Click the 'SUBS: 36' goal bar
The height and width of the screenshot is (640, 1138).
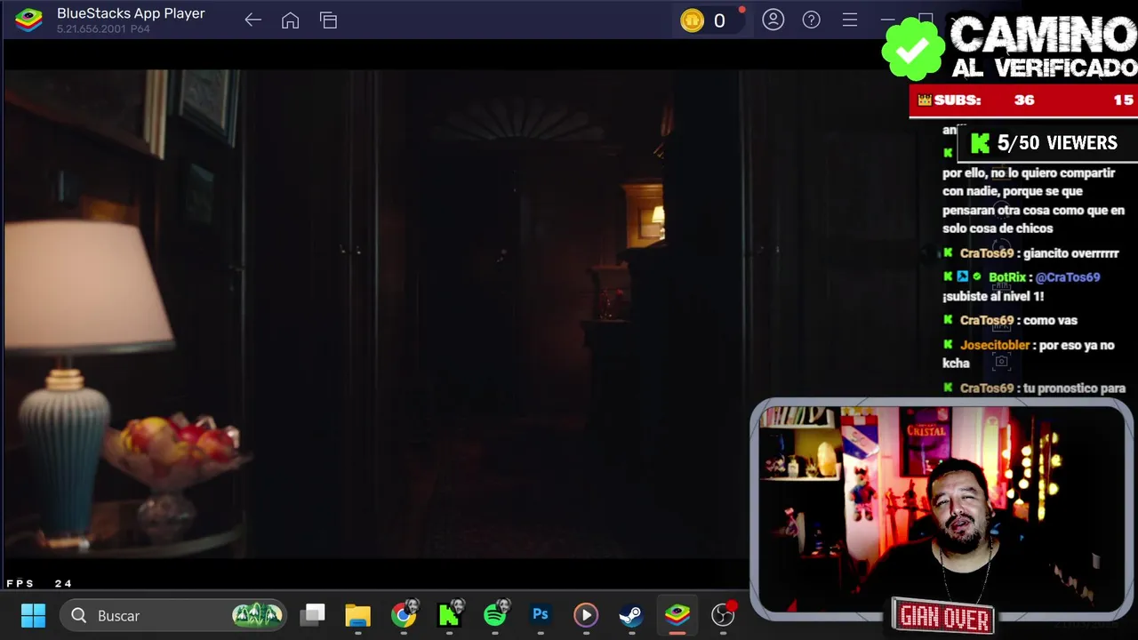click(x=1022, y=100)
